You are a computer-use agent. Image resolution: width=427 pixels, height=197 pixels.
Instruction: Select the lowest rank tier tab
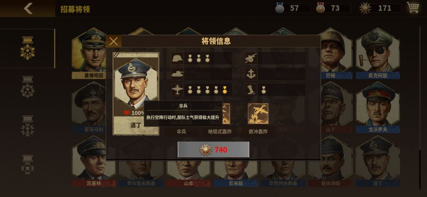point(28,165)
